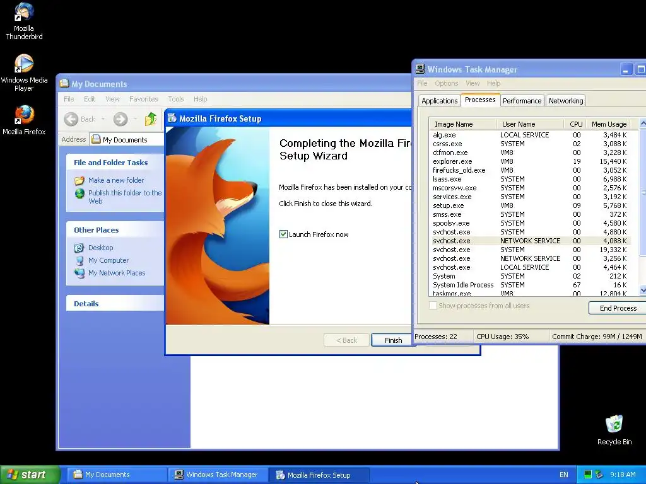Click Make a new folder link
The width and height of the screenshot is (646, 484).
point(116,180)
